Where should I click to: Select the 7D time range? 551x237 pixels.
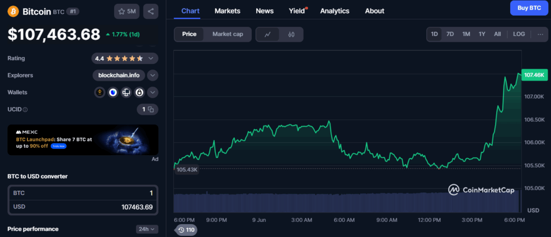tap(450, 34)
